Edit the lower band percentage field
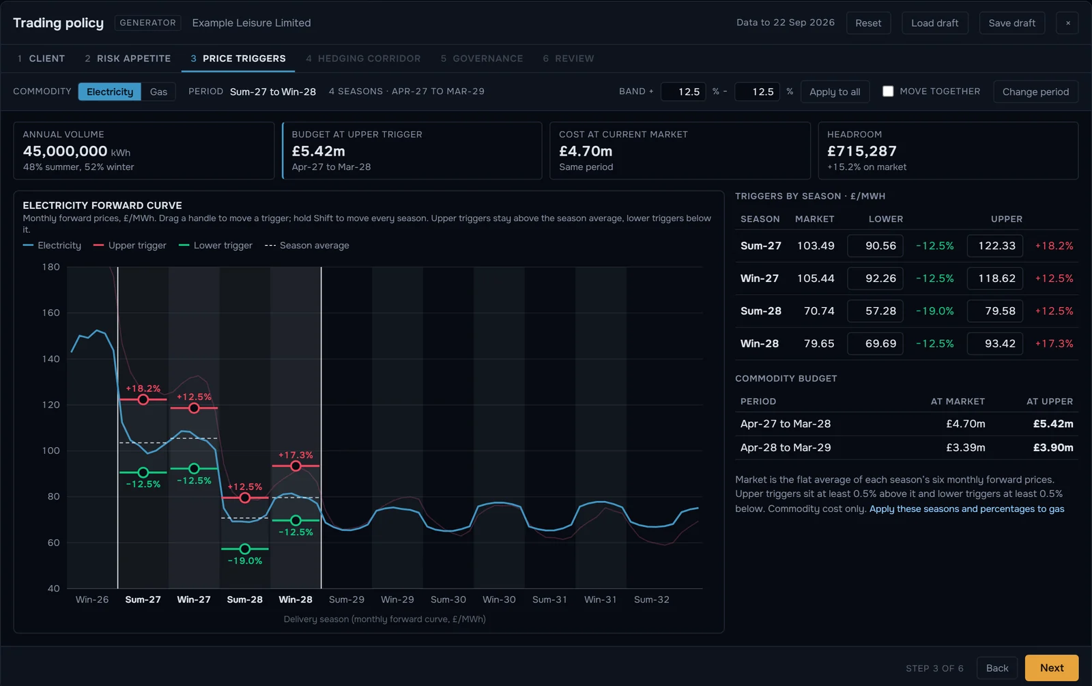The image size is (1092, 686). (x=757, y=91)
